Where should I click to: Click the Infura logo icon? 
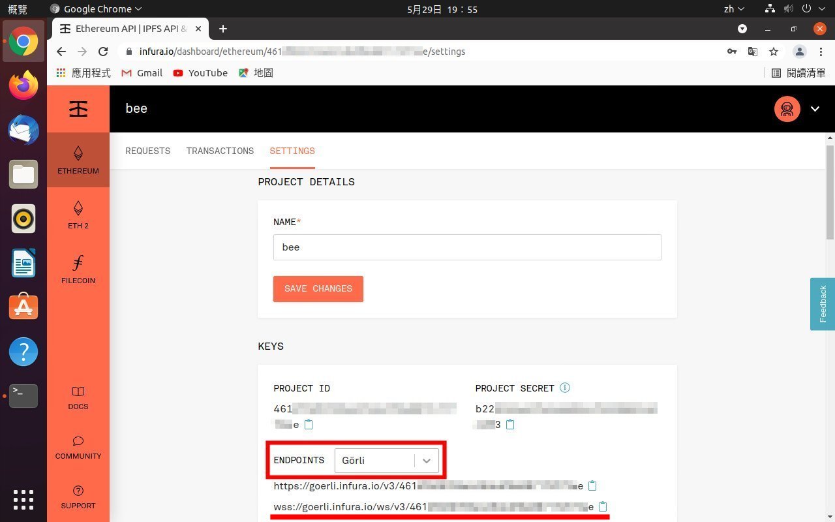[78, 109]
